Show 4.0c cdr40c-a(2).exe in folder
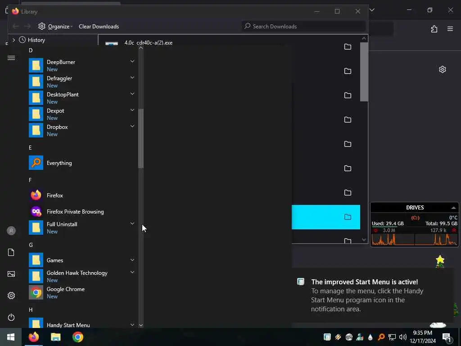The height and width of the screenshot is (346, 461). 348,46
